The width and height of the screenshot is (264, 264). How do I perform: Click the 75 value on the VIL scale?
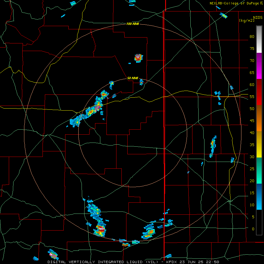(x=252, y=48)
